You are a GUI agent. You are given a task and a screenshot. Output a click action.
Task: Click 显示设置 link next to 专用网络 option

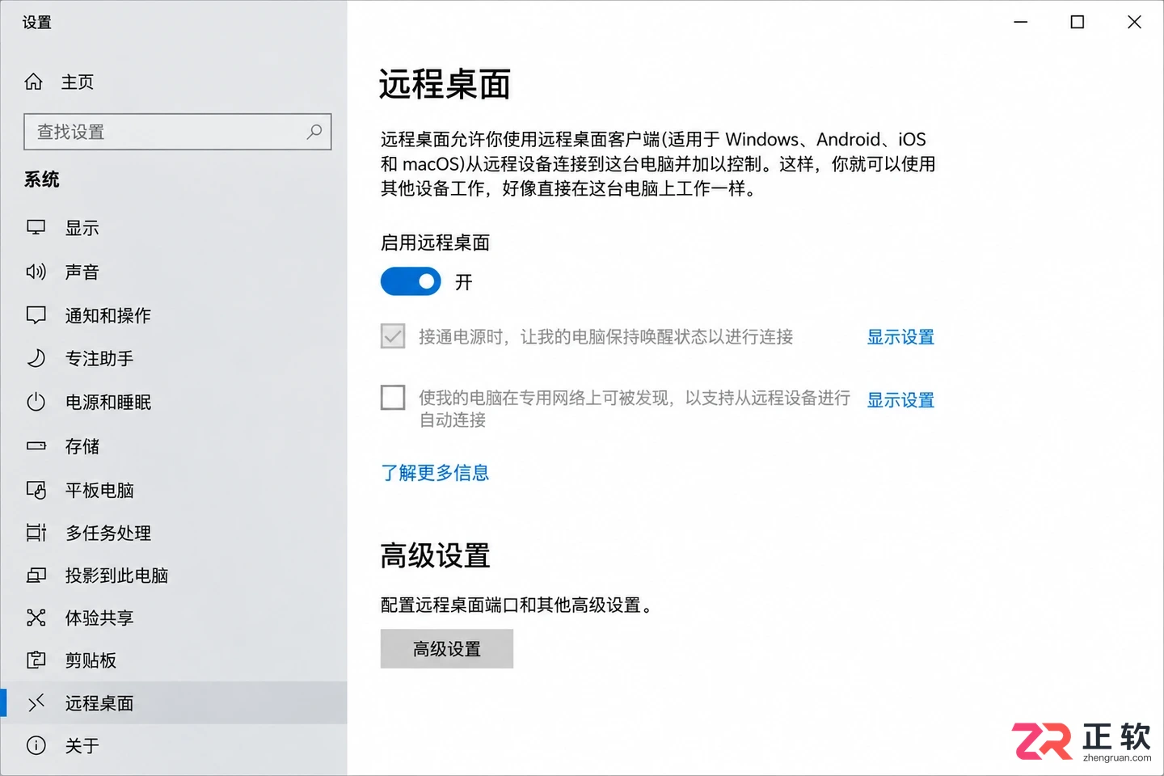click(x=900, y=400)
